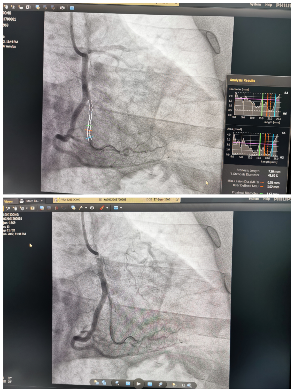294x392 pixels.
Task: Step to next frame
Action: (x=149, y=384)
